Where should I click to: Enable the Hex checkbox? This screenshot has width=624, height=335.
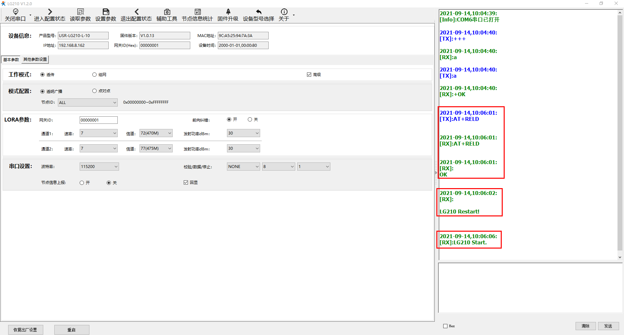point(445,326)
